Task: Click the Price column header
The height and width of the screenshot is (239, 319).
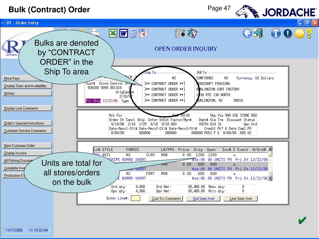Action: click(184, 150)
